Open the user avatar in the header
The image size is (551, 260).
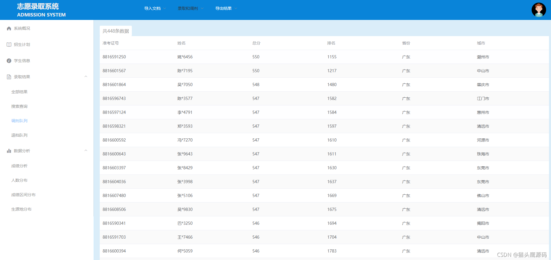(x=539, y=10)
